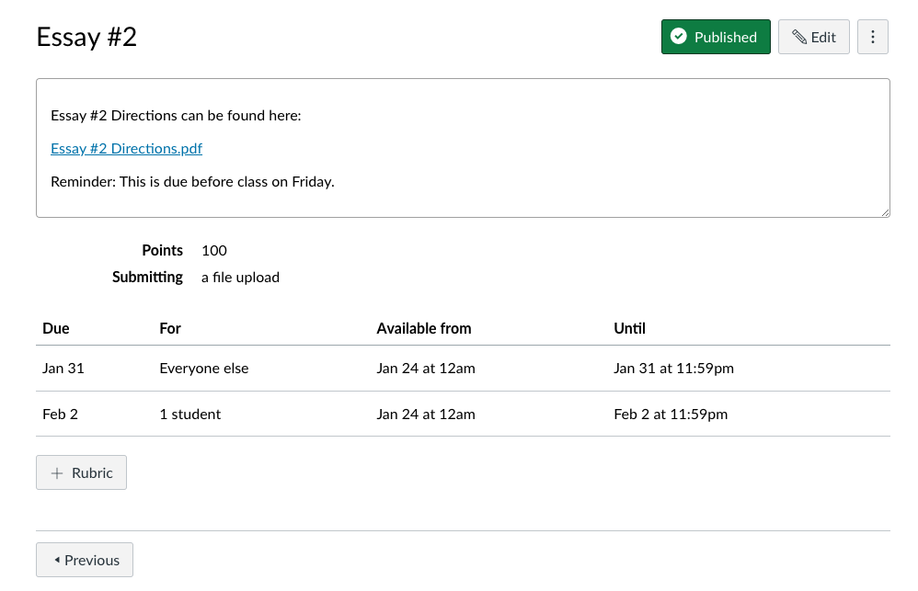This screenshot has height=591, width=918.
Task: Click the plus icon on Rubric
Action: (x=57, y=472)
